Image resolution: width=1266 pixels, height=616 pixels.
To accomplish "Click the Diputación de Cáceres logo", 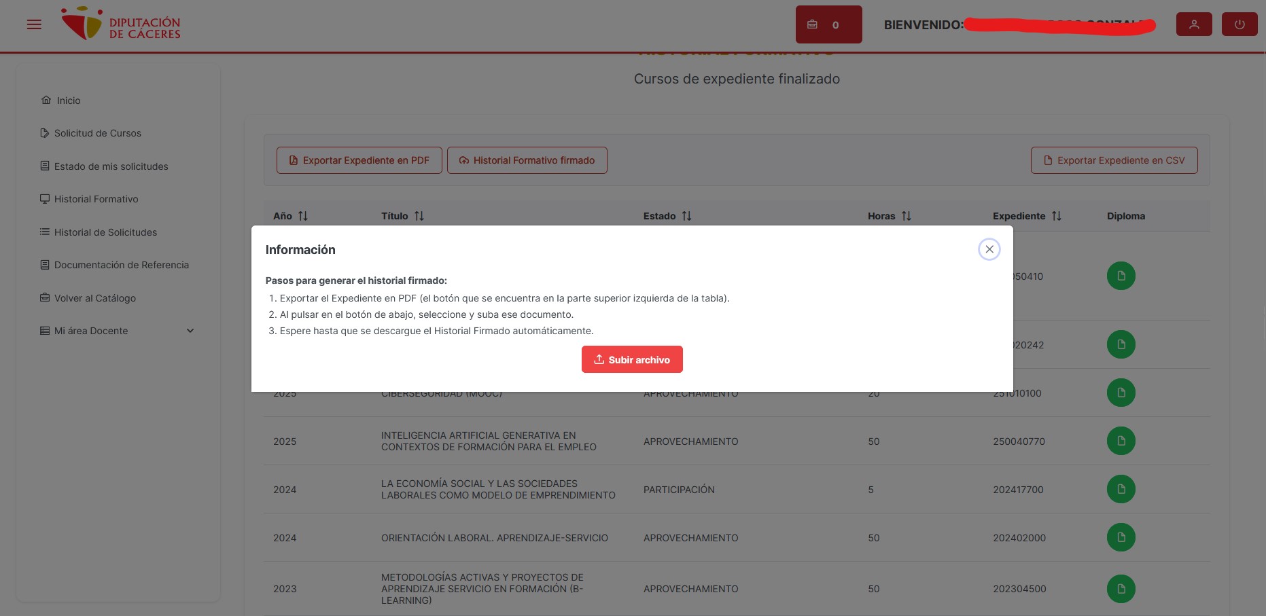I will point(121,24).
